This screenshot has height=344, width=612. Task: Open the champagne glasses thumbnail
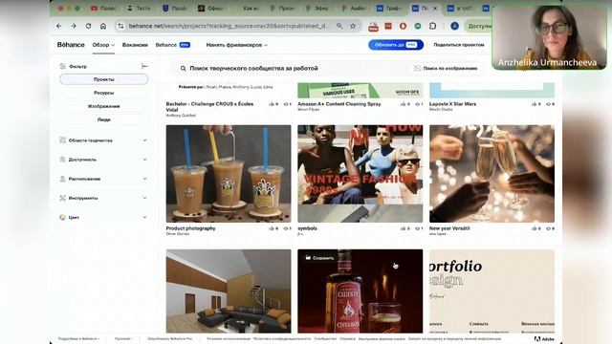[x=492, y=174]
